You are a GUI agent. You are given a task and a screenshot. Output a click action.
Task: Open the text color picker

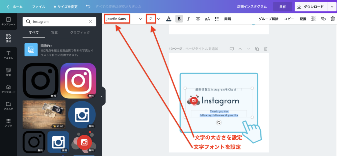pos(169,19)
